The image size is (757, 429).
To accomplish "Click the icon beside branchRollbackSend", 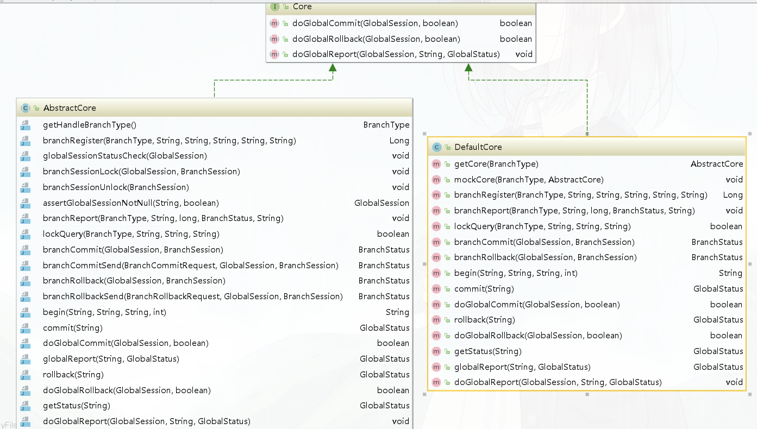I will [x=26, y=296].
